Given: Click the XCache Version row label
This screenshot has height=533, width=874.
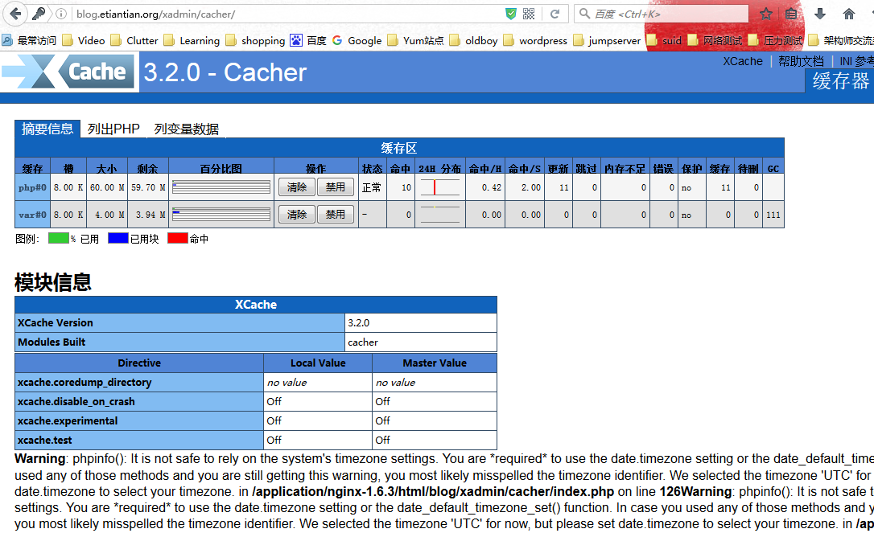Looking at the screenshot, I should 180,323.
